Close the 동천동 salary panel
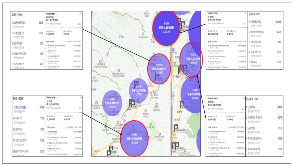The width and height of the screenshot is (293, 166). click(x=246, y=13)
